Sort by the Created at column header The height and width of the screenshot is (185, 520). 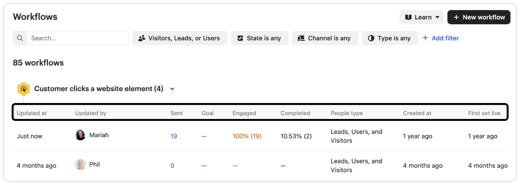(417, 113)
